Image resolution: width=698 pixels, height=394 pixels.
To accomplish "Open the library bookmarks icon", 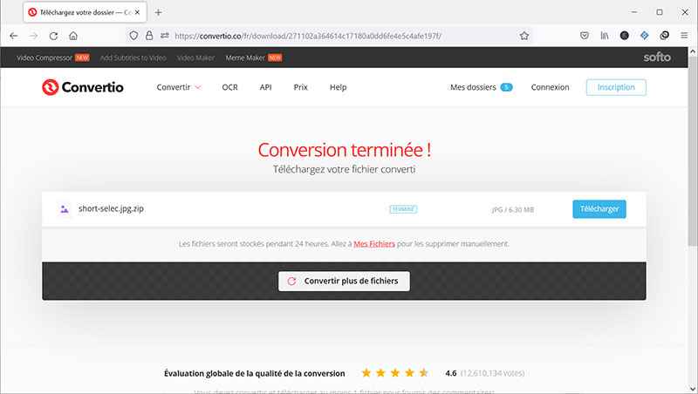I will pyautogui.click(x=605, y=36).
